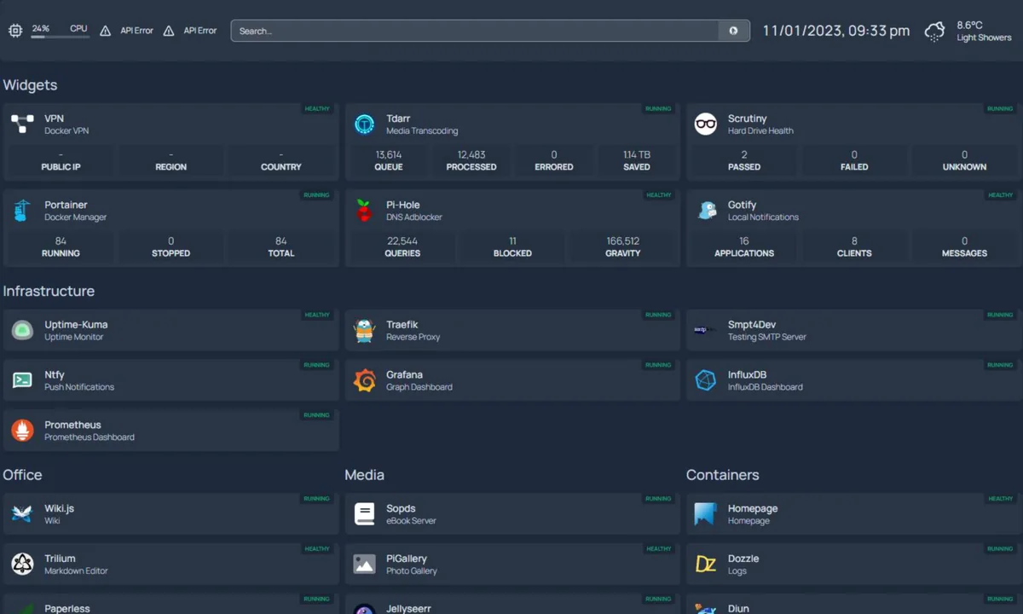
Task: Open the Trilium Markdown Editor link
Action: (77, 564)
